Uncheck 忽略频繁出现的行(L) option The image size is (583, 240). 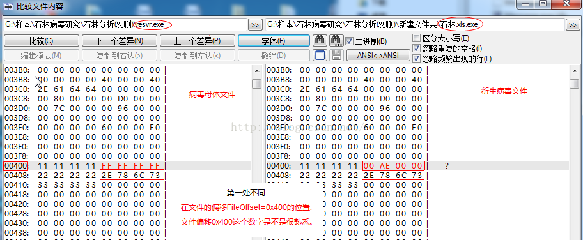click(416, 59)
